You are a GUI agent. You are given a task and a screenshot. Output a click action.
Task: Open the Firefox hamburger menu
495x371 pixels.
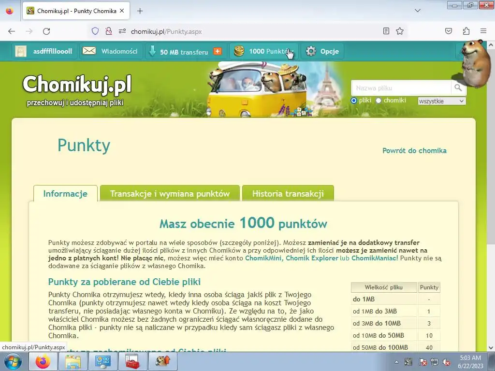(483, 31)
